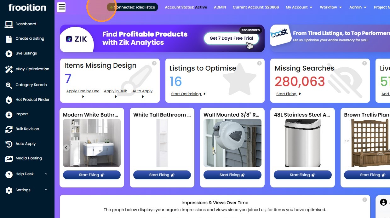The width and height of the screenshot is (390, 218).
Task: Expand the My Account dropdown
Action: (299, 7)
